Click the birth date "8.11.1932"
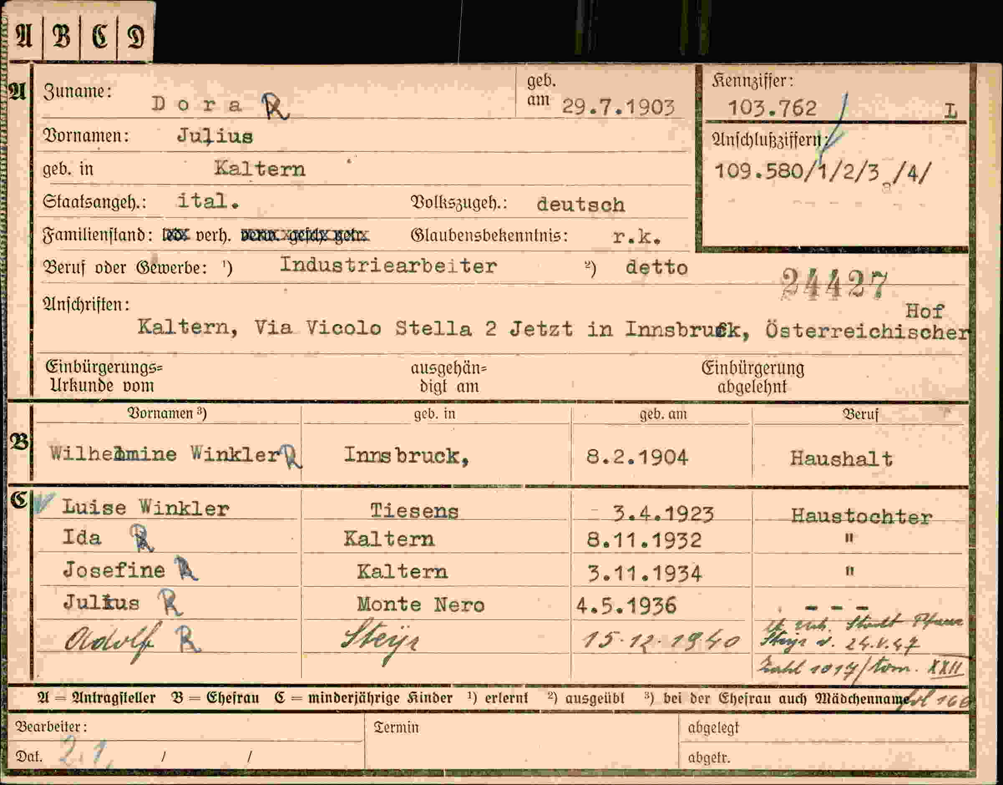1003x785 pixels. [x=644, y=540]
